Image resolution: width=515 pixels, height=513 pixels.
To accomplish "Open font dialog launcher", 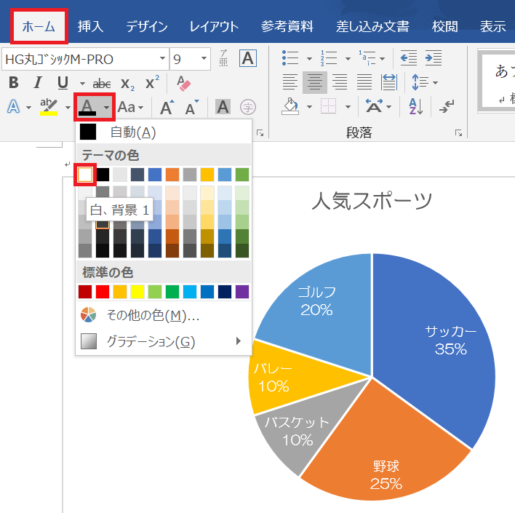I will tap(260, 132).
